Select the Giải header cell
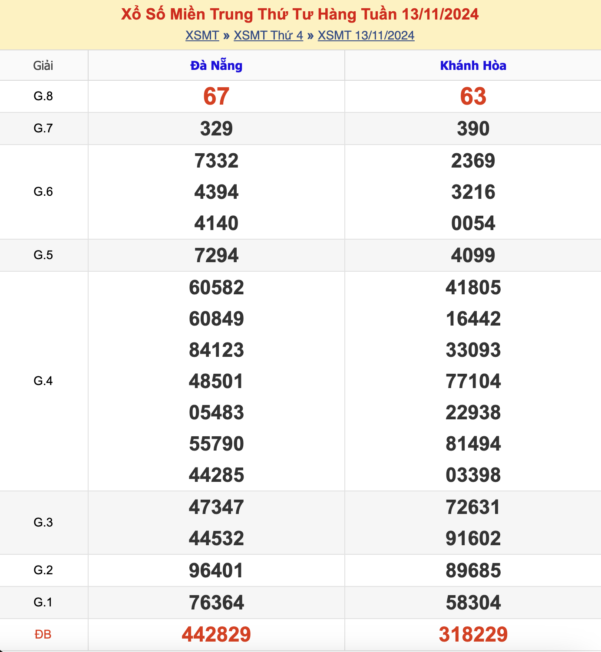 (x=43, y=66)
